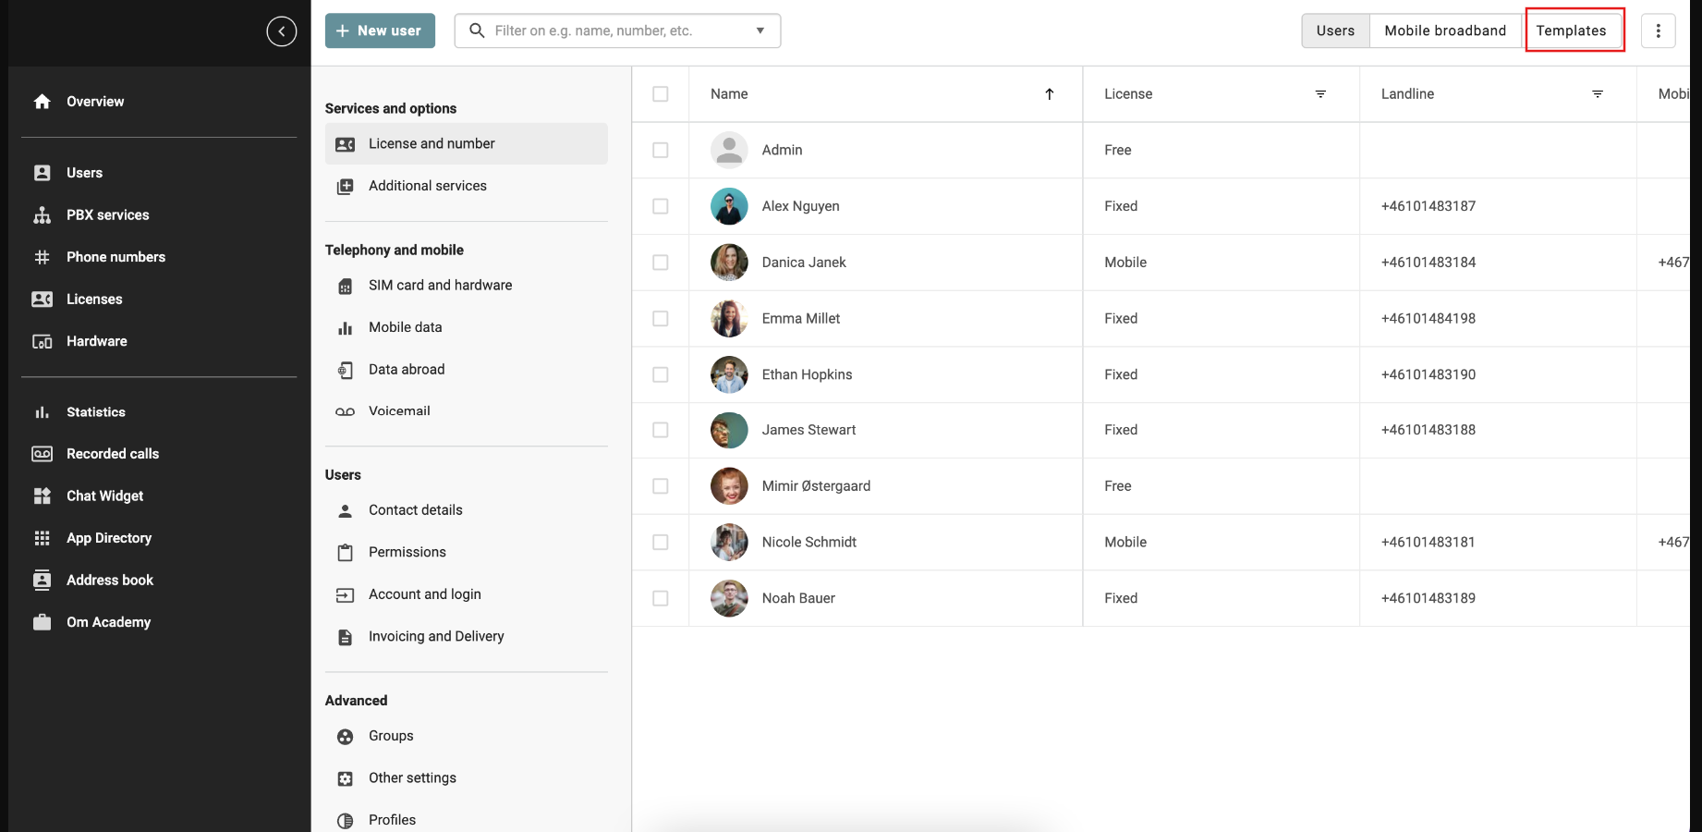This screenshot has width=1702, height=832.
Task: Open Invoicing and Delivery settings
Action: click(435, 636)
